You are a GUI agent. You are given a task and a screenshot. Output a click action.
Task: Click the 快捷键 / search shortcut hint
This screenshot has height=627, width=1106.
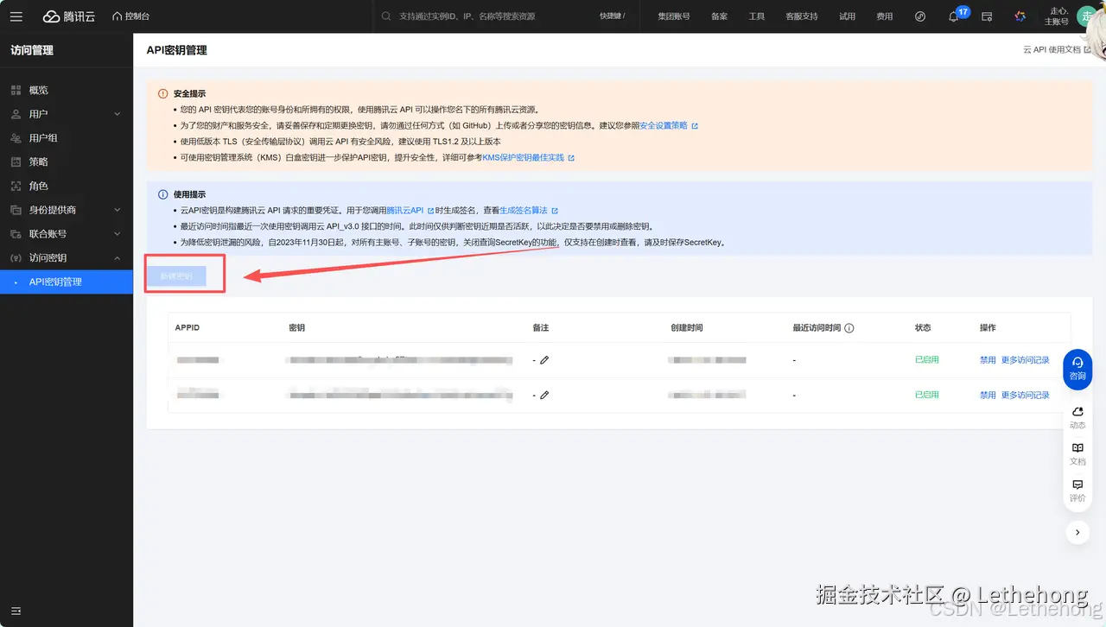pos(612,16)
